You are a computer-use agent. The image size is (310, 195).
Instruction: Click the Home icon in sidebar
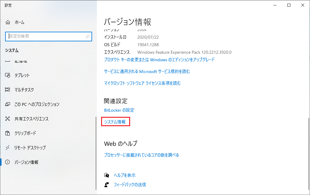[8, 22]
